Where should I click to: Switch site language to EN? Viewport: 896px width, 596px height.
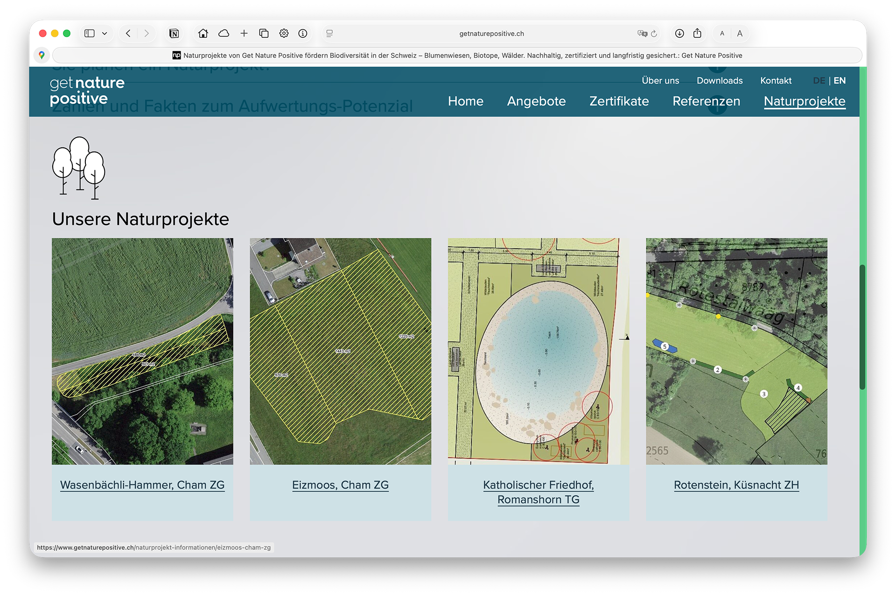pos(840,80)
